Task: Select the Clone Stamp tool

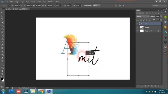Action: pos(2,38)
